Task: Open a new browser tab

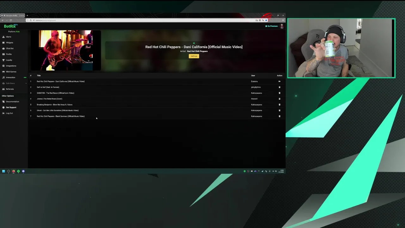Action: point(27,16)
